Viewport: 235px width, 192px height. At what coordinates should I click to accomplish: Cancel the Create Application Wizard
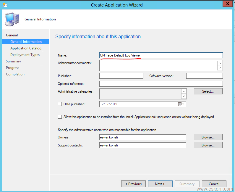coord(214,184)
